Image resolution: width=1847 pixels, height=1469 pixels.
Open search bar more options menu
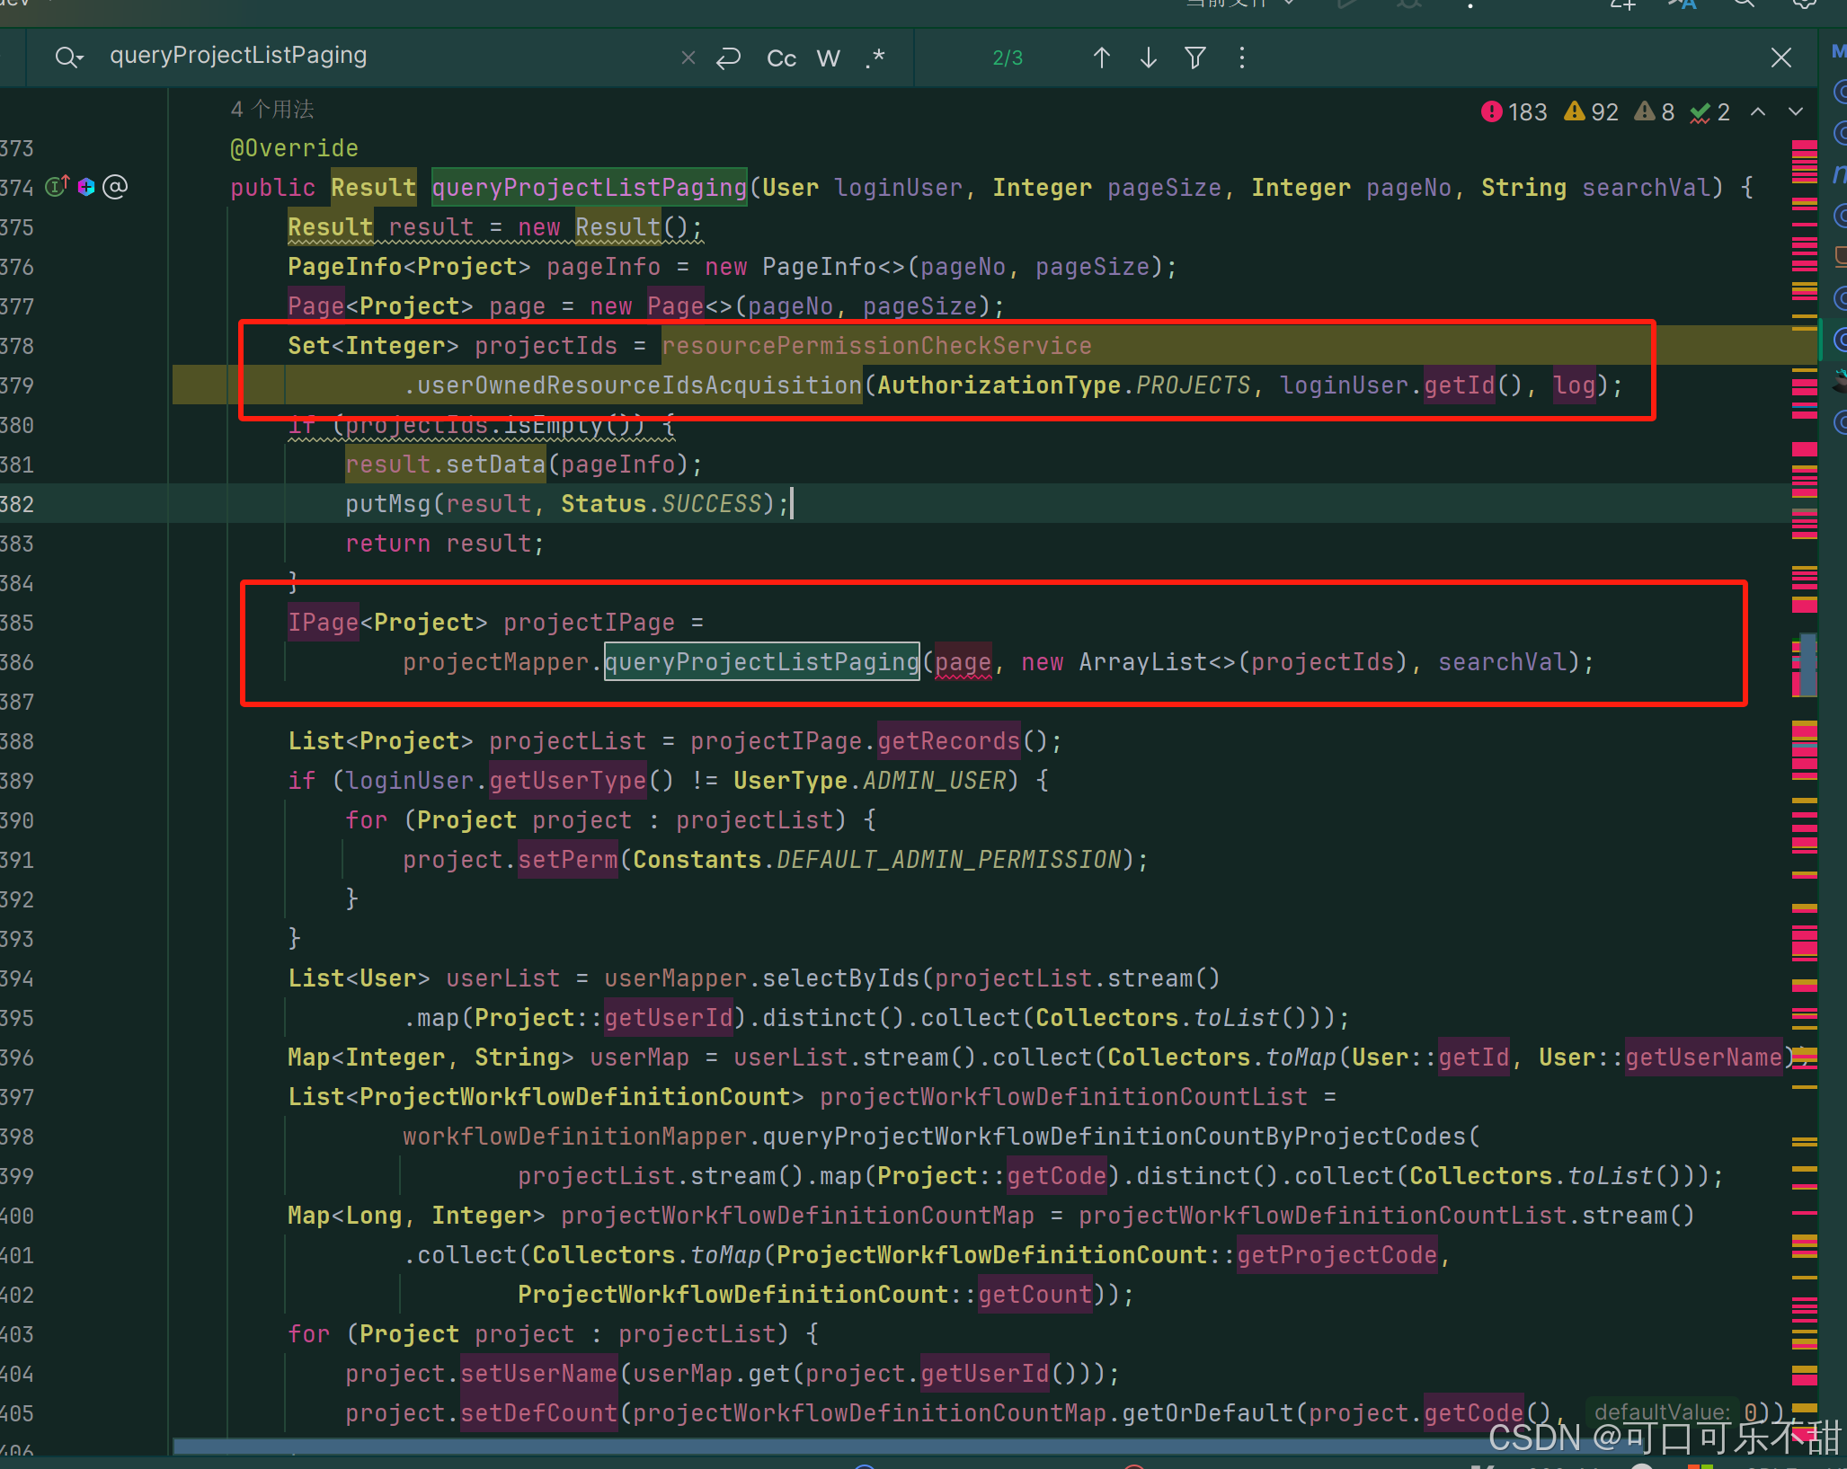pos(1242,58)
